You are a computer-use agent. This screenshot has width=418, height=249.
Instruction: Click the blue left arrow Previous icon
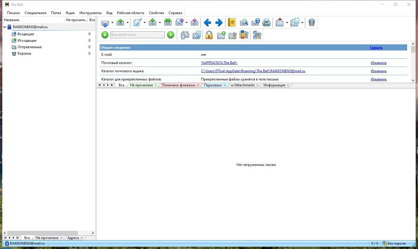tap(208, 23)
